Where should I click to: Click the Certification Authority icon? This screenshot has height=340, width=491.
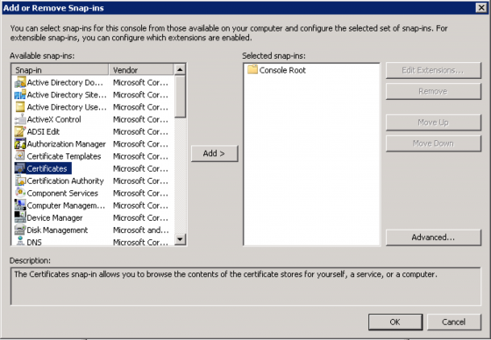20,181
